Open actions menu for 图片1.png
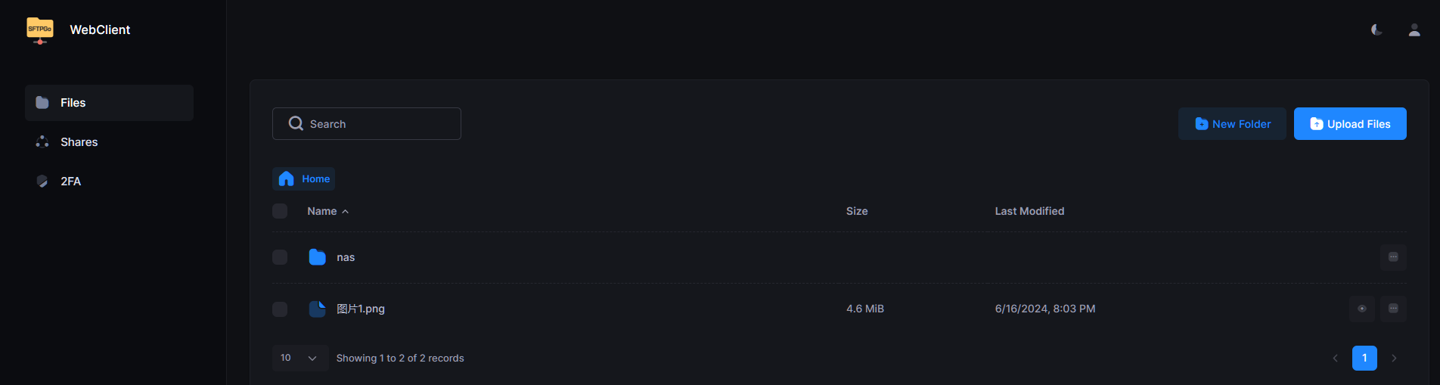 (x=1393, y=309)
